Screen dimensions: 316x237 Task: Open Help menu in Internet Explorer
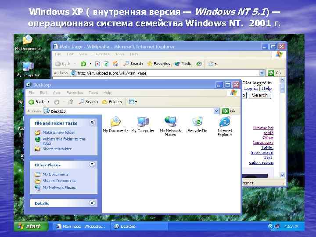pos(134,54)
